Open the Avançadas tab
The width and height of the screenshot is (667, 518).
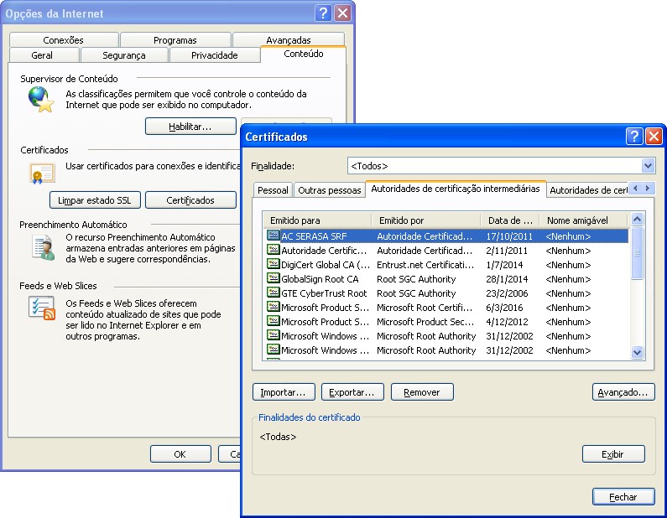click(289, 40)
